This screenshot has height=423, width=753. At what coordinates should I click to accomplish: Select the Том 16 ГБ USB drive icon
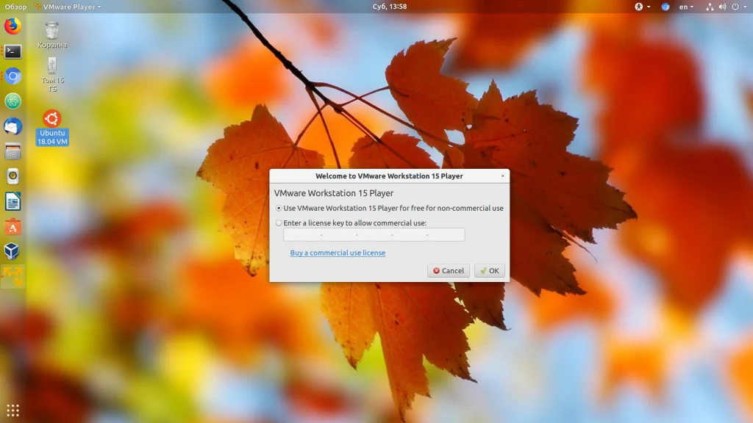(x=52, y=75)
